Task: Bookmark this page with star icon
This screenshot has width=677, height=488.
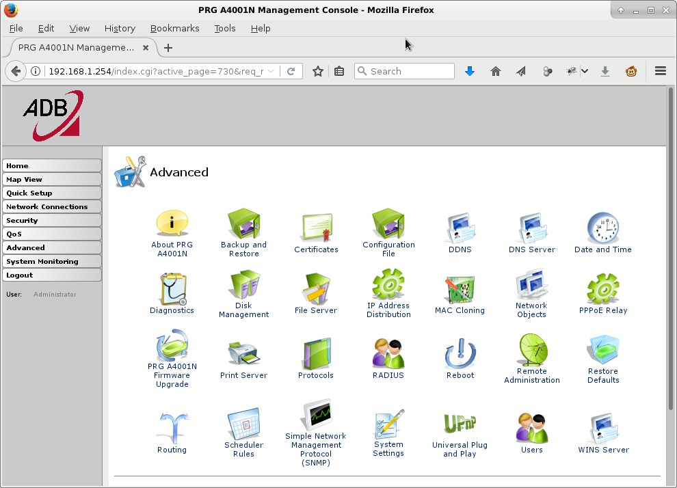Action: pos(318,71)
